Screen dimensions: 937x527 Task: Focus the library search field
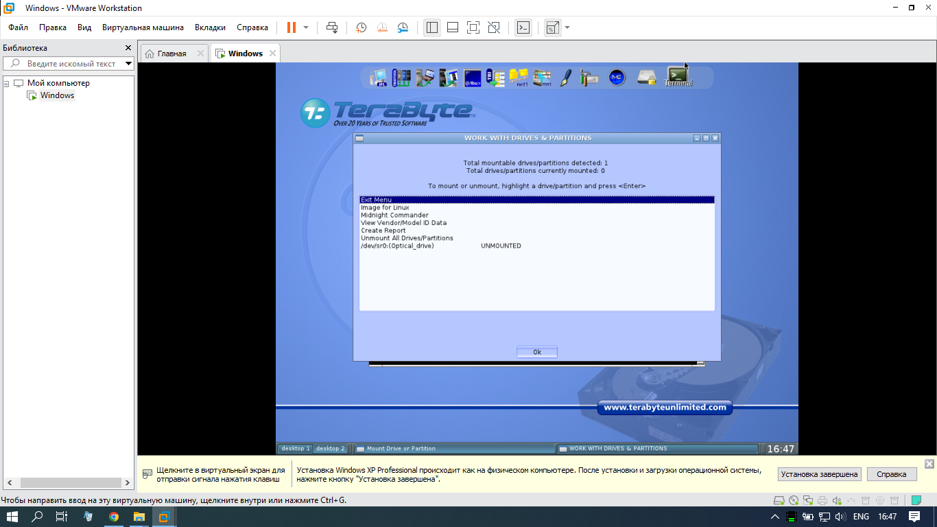click(69, 63)
